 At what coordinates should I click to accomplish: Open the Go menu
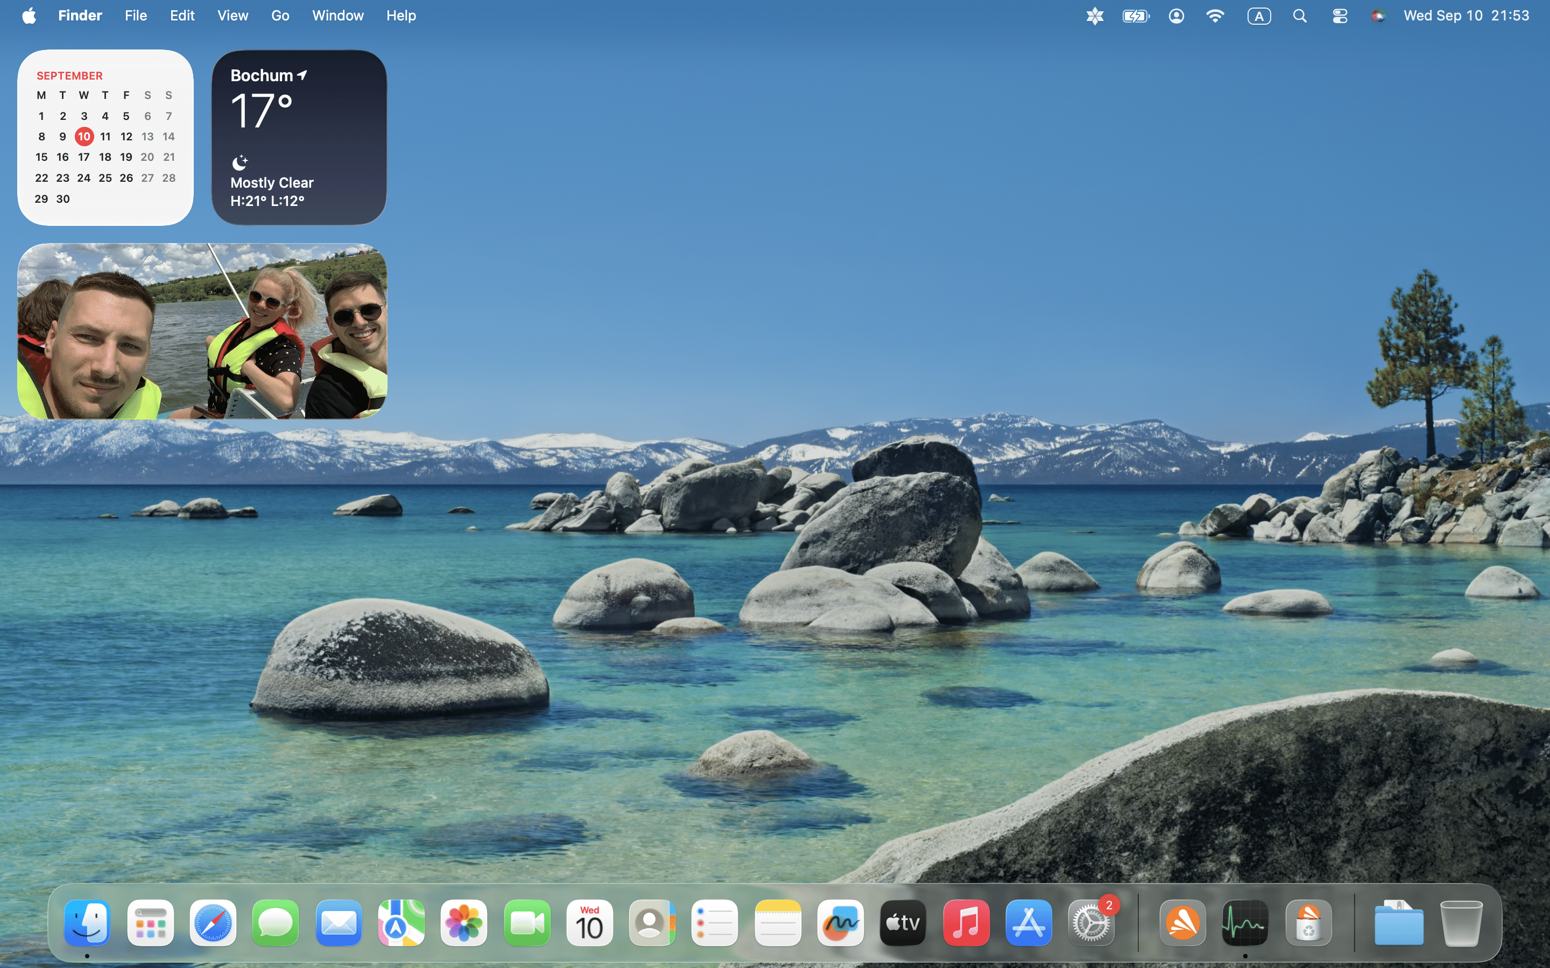click(x=280, y=16)
